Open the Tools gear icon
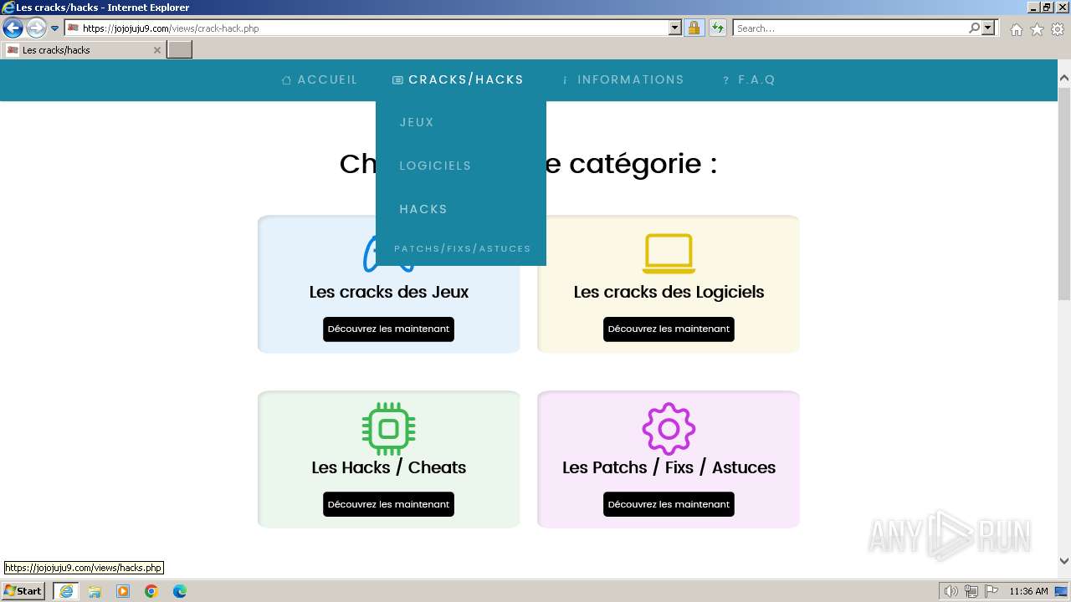 [1058, 29]
